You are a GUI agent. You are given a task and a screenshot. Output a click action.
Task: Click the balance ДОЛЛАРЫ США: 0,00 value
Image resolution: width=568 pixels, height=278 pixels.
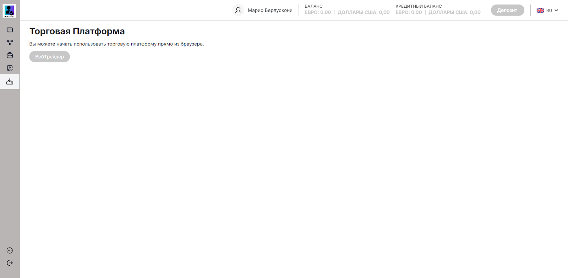[x=364, y=12]
